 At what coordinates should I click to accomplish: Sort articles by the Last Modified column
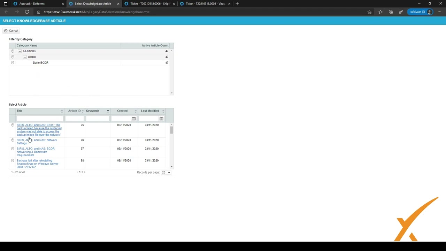coord(152,111)
